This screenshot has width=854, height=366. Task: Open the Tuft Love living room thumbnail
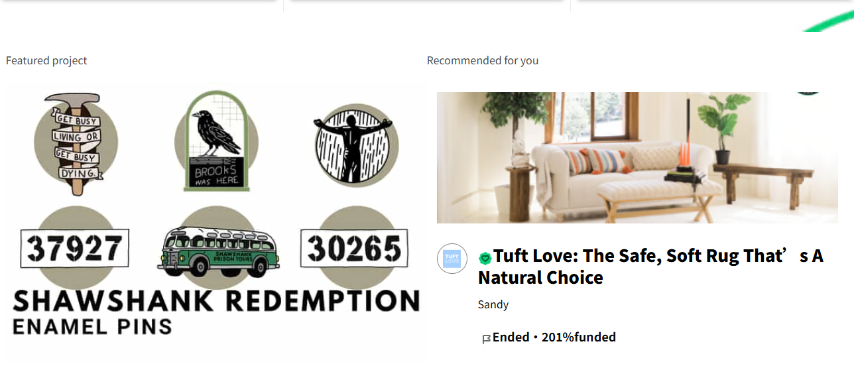click(637, 158)
